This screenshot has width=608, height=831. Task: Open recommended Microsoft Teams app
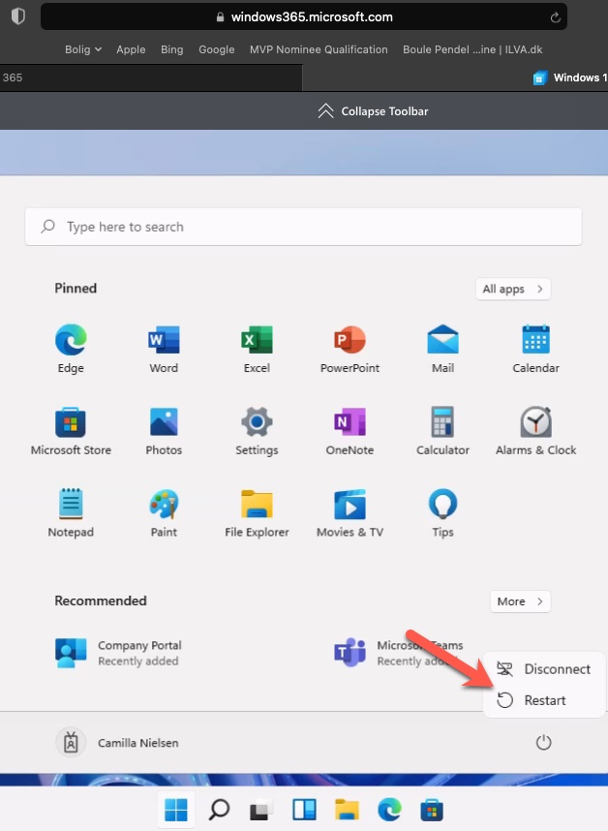pos(398,653)
